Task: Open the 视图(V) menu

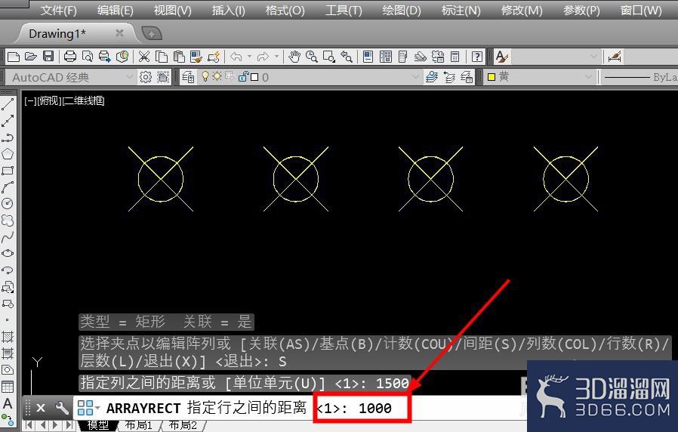Action: coord(173,10)
